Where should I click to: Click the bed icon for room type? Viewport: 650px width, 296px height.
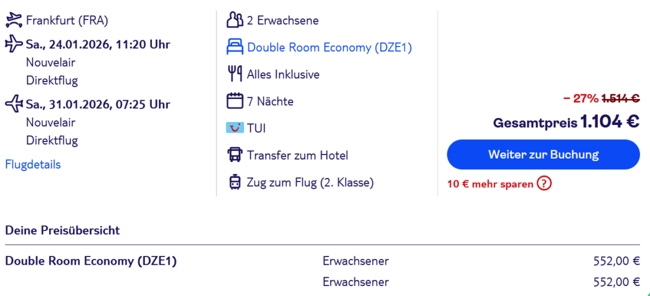coord(235,47)
